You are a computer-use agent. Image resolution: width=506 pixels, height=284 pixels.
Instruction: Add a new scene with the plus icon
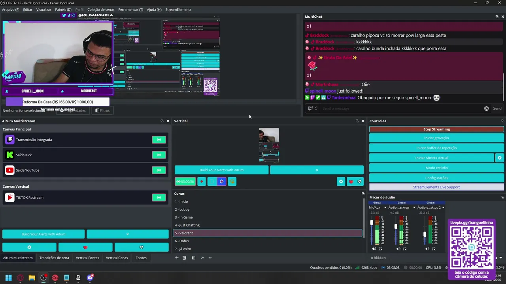177,258
